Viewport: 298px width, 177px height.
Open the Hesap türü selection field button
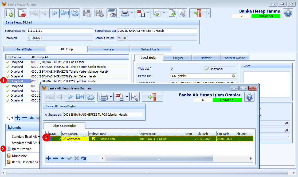234,76
